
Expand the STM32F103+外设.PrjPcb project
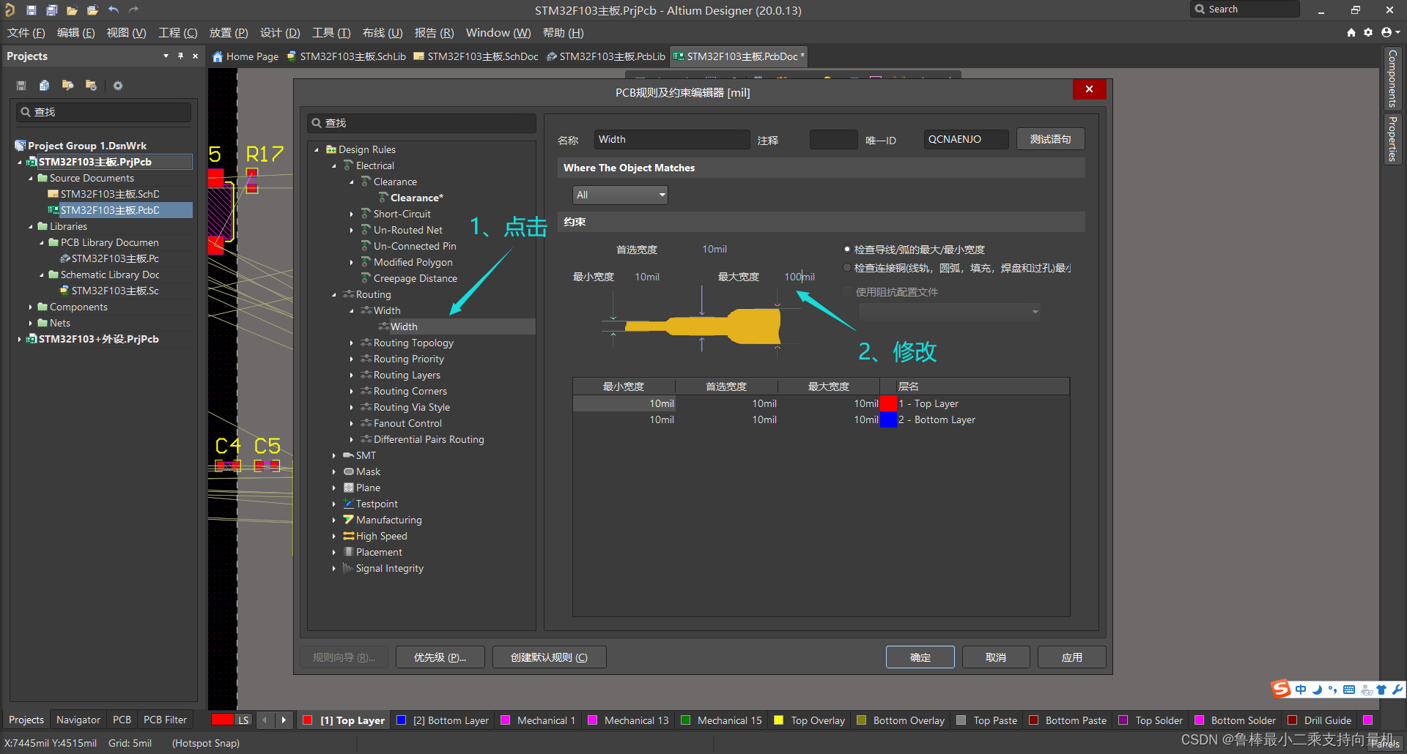[x=19, y=340]
